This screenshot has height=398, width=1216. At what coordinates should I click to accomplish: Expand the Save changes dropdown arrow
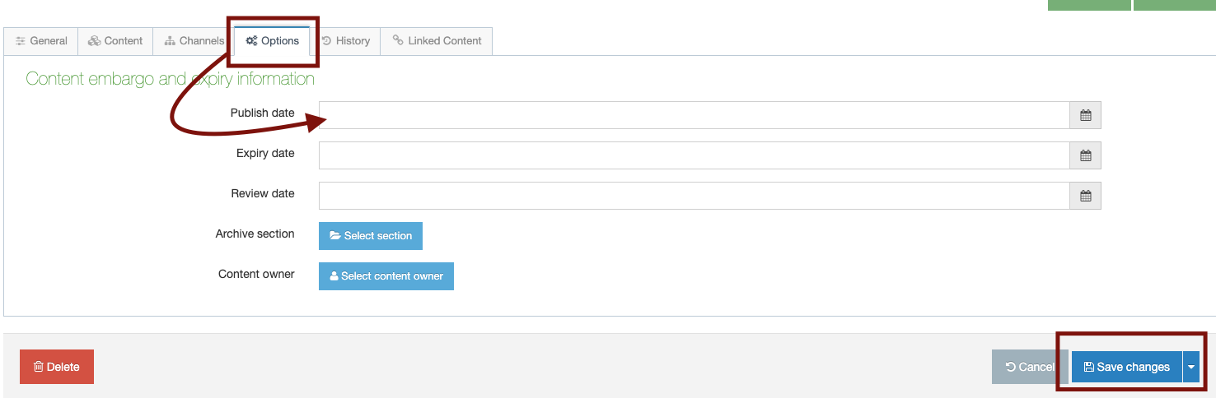(x=1191, y=367)
